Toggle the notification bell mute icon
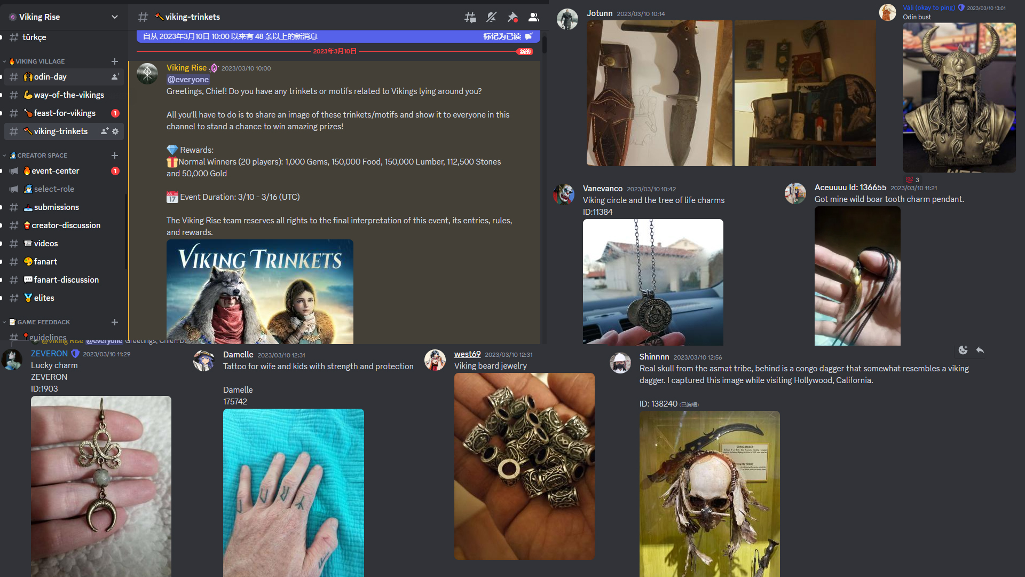The image size is (1025, 577). (x=491, y=17)
